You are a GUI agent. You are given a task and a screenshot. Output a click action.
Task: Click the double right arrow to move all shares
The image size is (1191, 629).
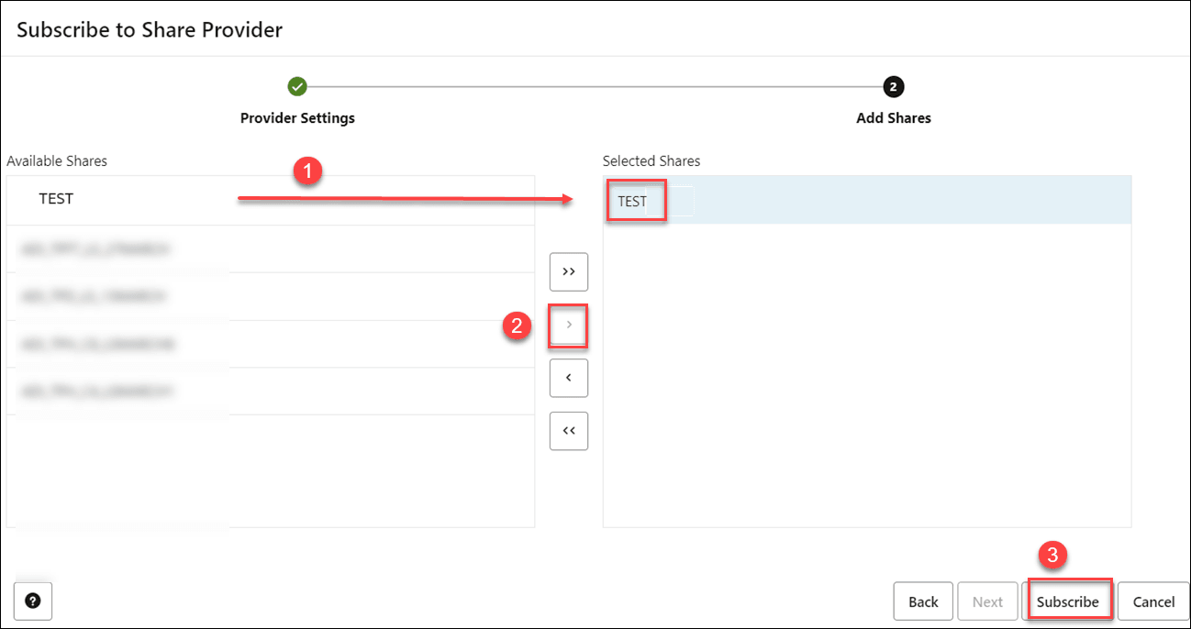tap(568, 271)
